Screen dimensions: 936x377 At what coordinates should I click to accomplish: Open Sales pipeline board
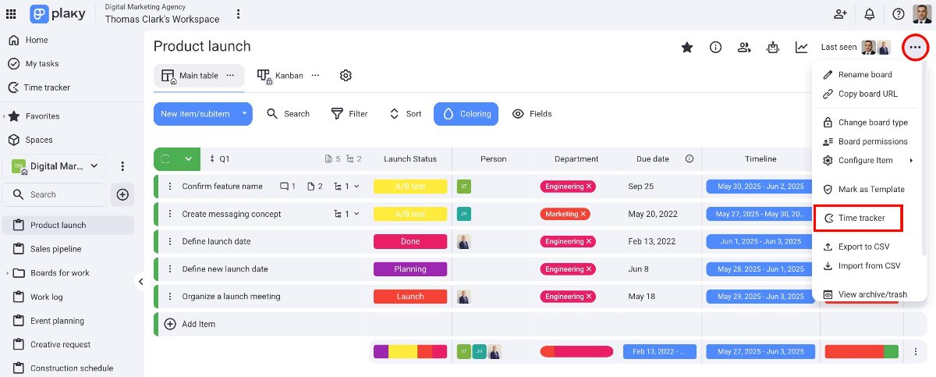pos(55,249)
